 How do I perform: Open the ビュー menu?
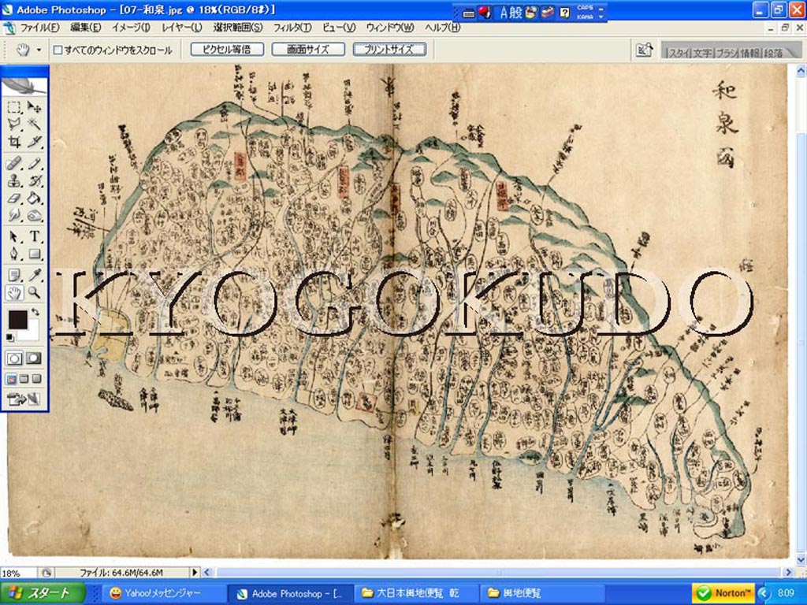(339, 28)
